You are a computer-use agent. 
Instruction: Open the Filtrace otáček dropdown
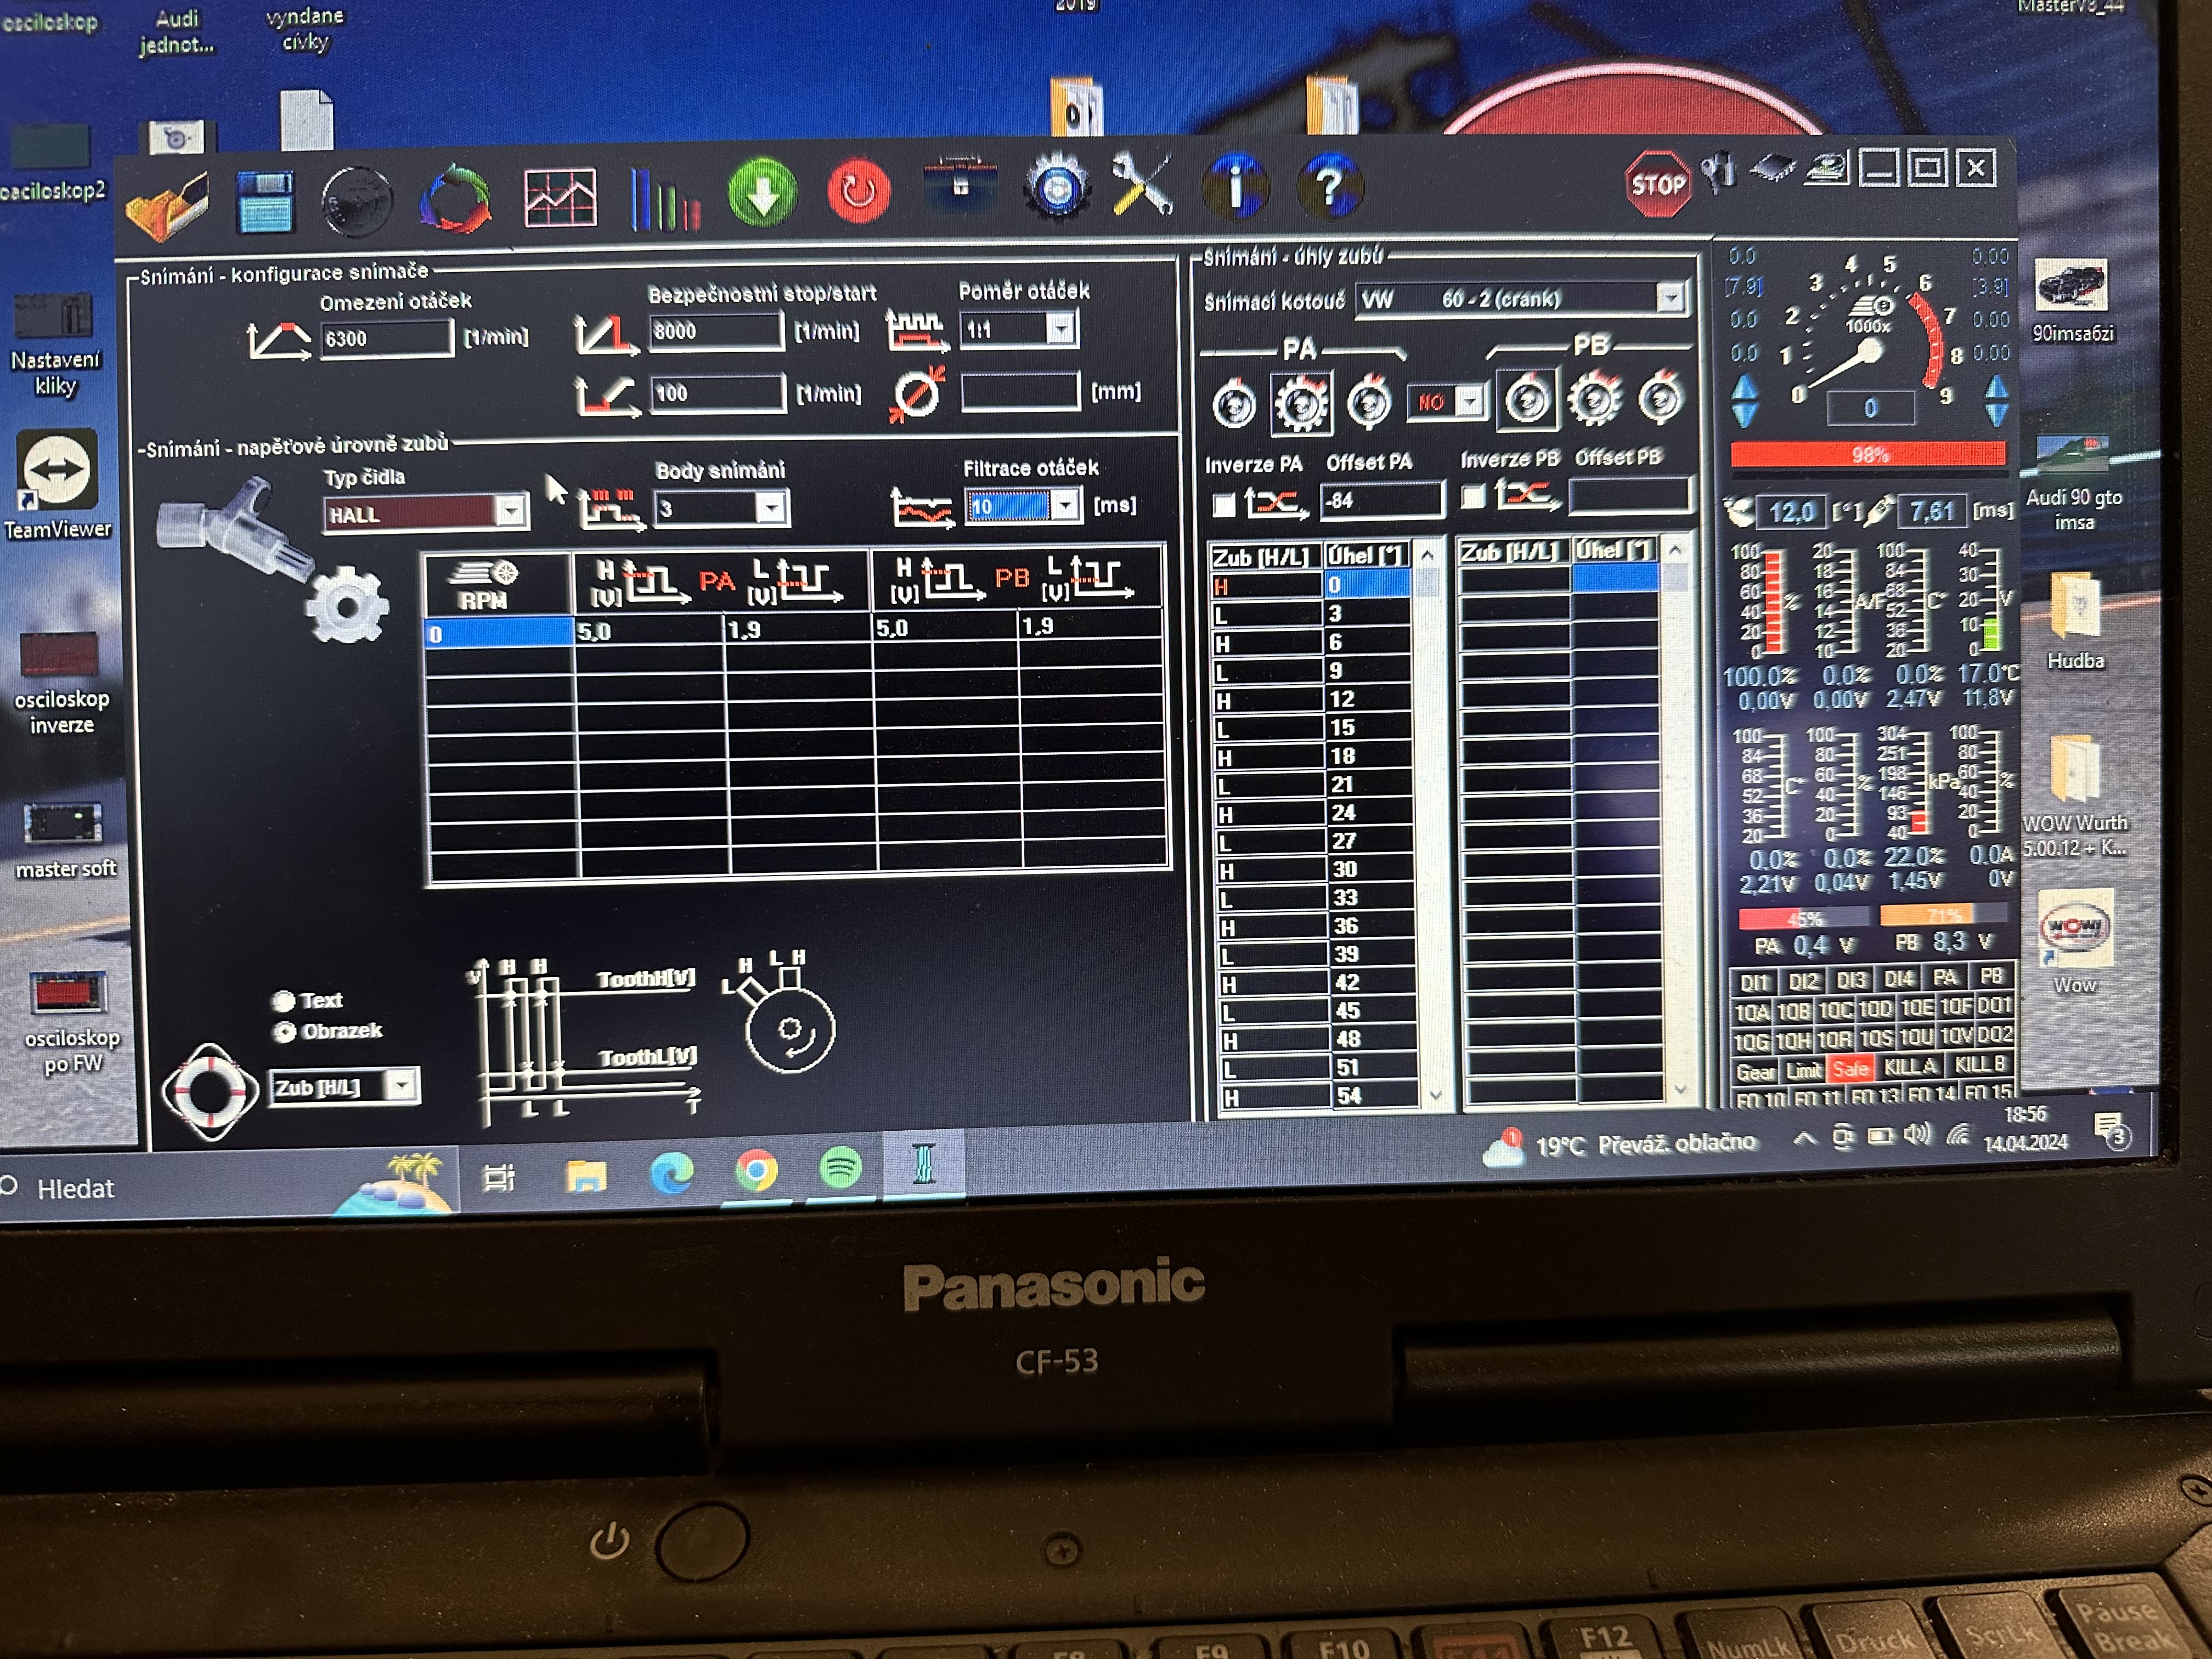[x=1065, y=506]
